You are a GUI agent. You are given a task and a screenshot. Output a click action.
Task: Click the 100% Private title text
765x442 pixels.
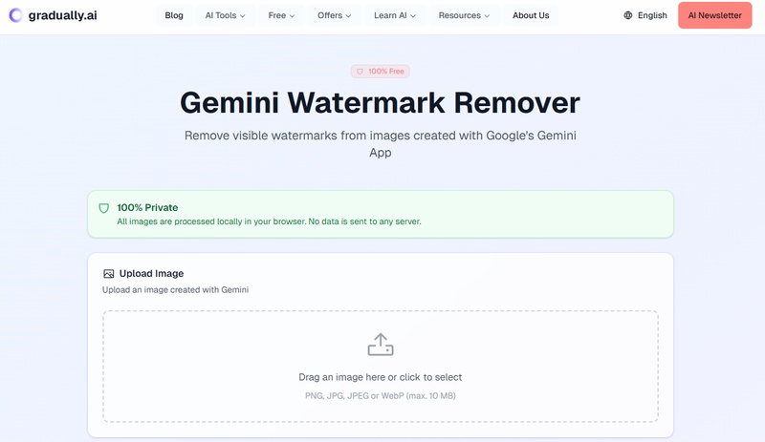tap(147, 207)
